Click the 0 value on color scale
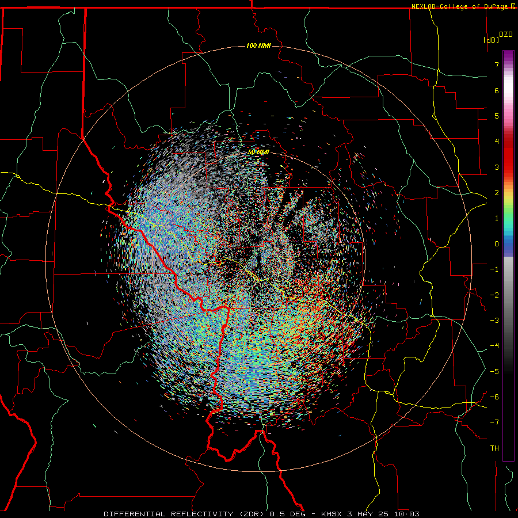 (497, 244)
